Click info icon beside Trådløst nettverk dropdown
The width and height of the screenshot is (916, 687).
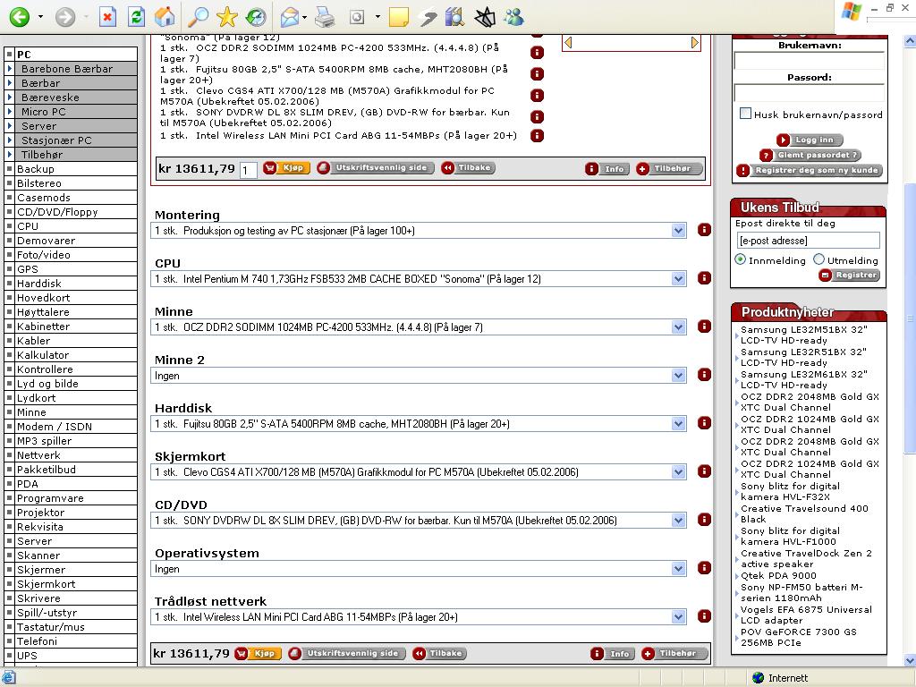click(x=705, y=615)
